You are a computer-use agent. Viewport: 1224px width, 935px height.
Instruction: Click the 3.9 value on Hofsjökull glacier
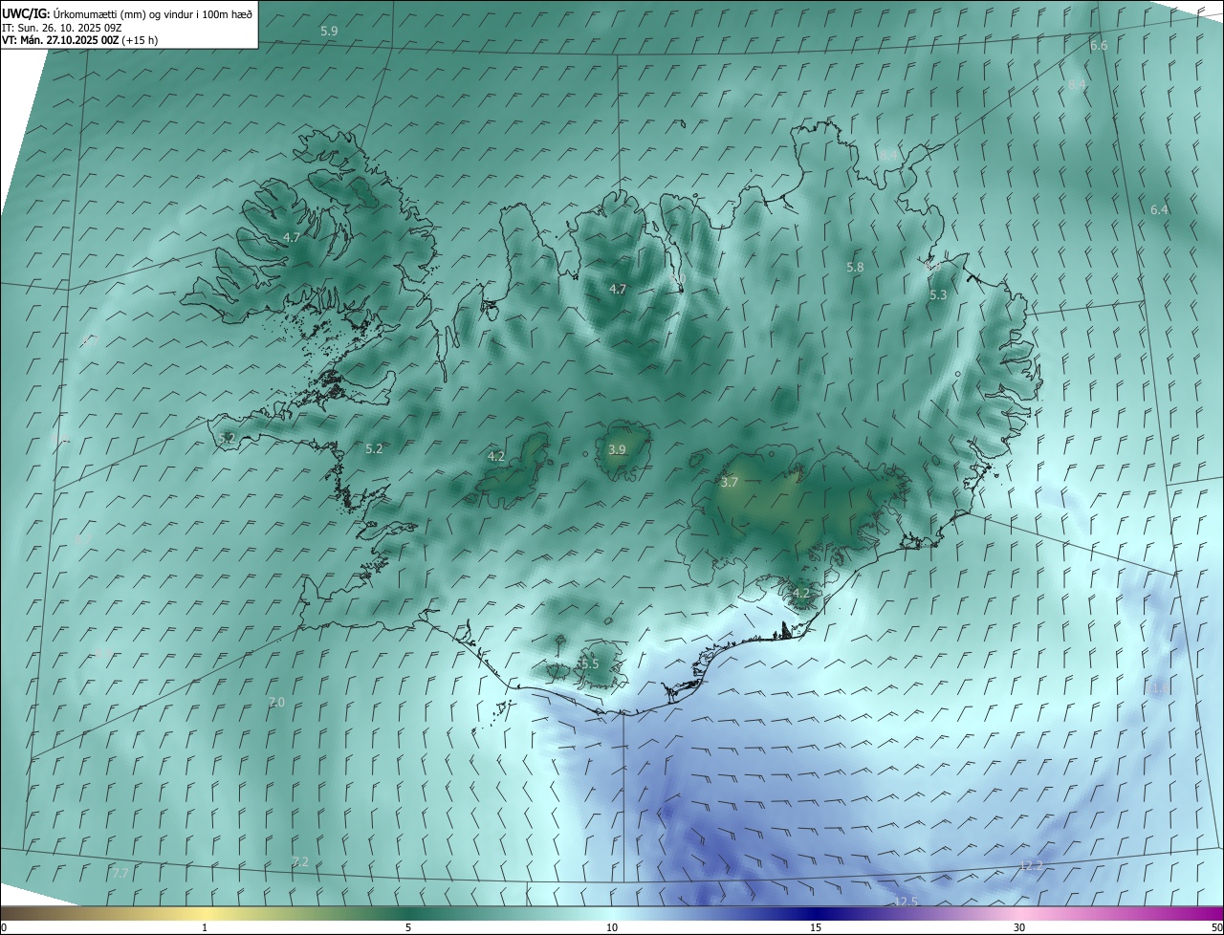(x=617, y=449)
